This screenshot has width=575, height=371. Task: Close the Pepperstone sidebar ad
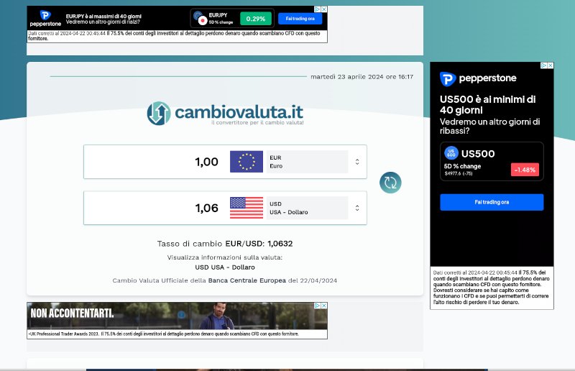point(551,65)
